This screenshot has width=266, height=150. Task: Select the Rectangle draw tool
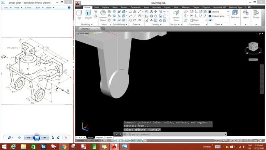pyautogui.click(x=135, y=20)
